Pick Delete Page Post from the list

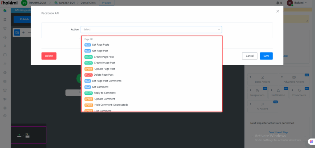103,75
